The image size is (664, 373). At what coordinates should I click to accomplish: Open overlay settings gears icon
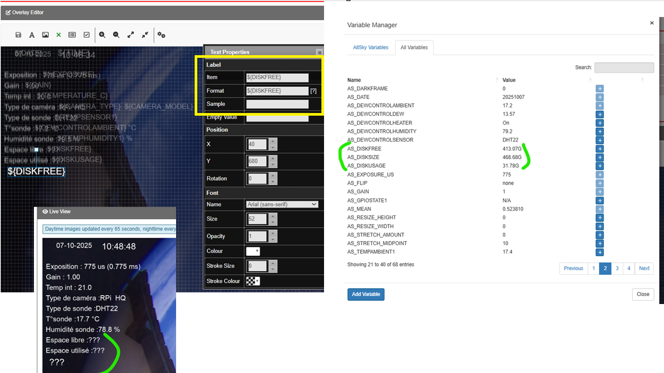(162, 35)
